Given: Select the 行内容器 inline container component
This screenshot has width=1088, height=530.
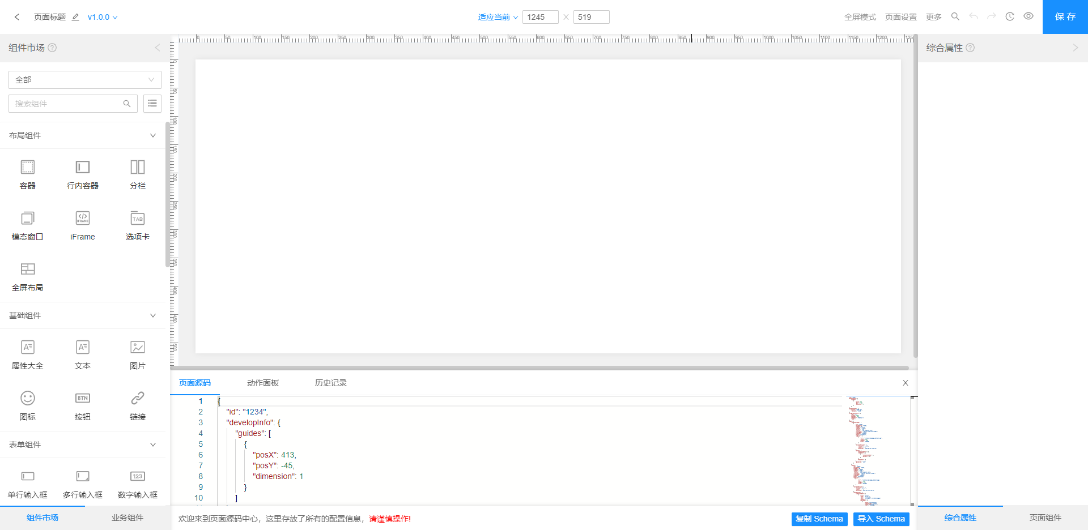Looking at the screenshot, I should click(83, 174).
